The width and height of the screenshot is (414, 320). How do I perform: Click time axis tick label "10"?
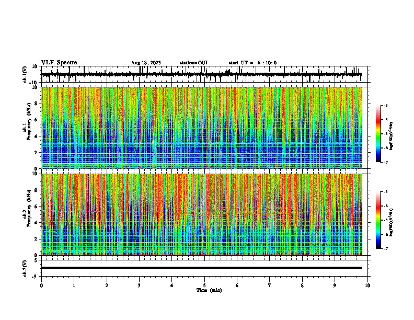367,285
